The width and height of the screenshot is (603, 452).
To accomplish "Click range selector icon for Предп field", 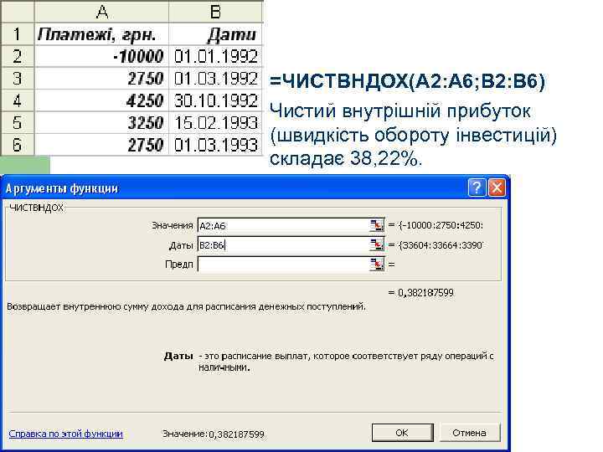I will pyautogui.click(x=377, y=265).
